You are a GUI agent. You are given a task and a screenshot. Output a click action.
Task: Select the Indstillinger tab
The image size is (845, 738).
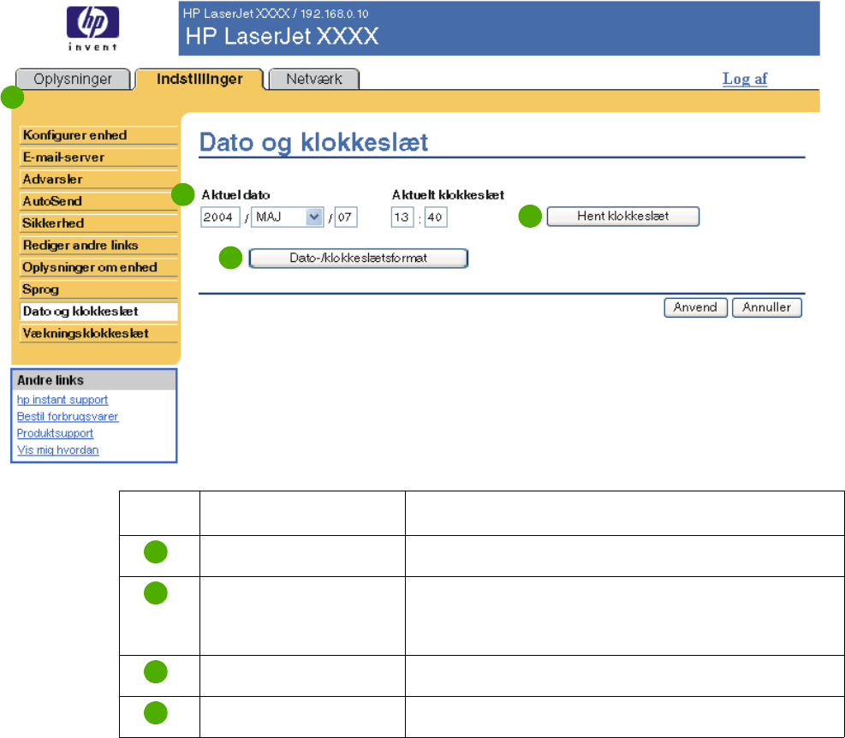tap(199, 80)
